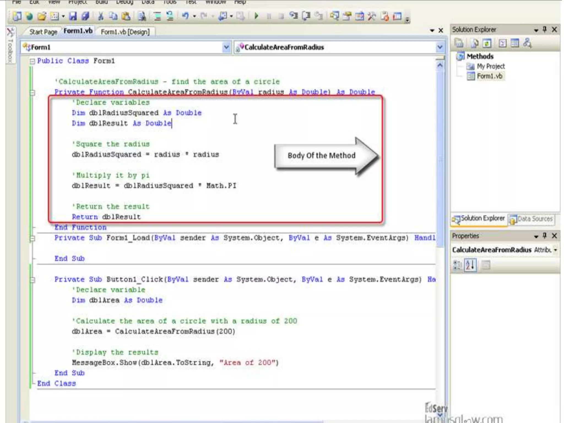Open the CalculateAreaFromRadius method dropdown
Viewport: 564px width, 423px height.
[440, 47]
